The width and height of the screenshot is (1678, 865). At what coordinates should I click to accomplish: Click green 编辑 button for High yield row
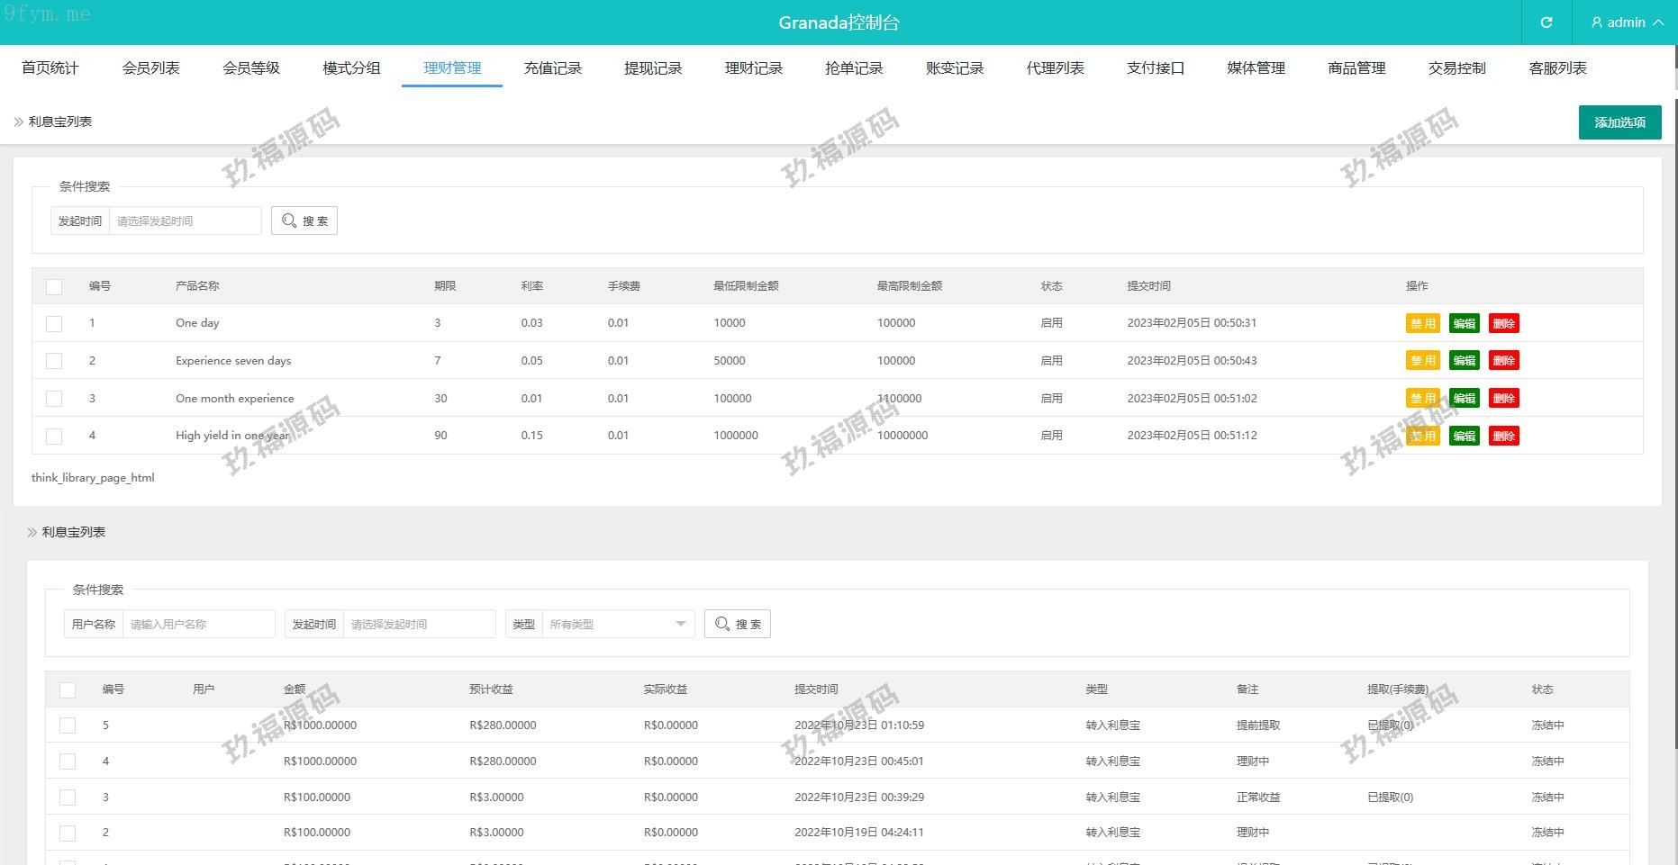[1464, 437]
